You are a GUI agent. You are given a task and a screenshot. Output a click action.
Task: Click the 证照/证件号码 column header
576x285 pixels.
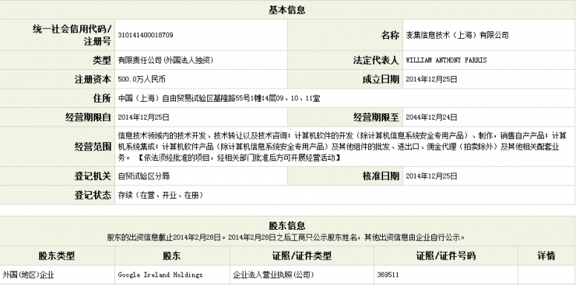(x=446, y=255)
